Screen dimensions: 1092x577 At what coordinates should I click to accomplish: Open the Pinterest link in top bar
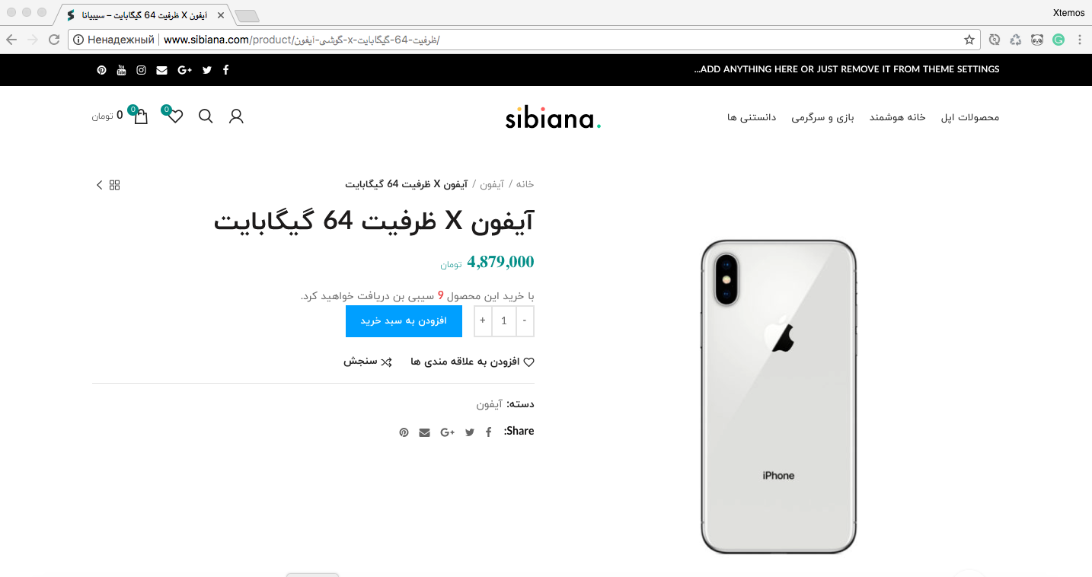pos(101,70)
